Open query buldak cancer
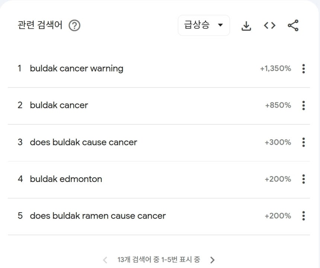Screen dimensions: 320x268 pyautogui.click(x=59, y=105)
